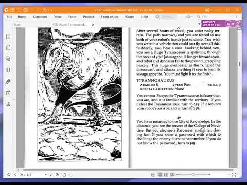
Task: Open the File menu
Action: pyautogui.click(x=9, y=17)
